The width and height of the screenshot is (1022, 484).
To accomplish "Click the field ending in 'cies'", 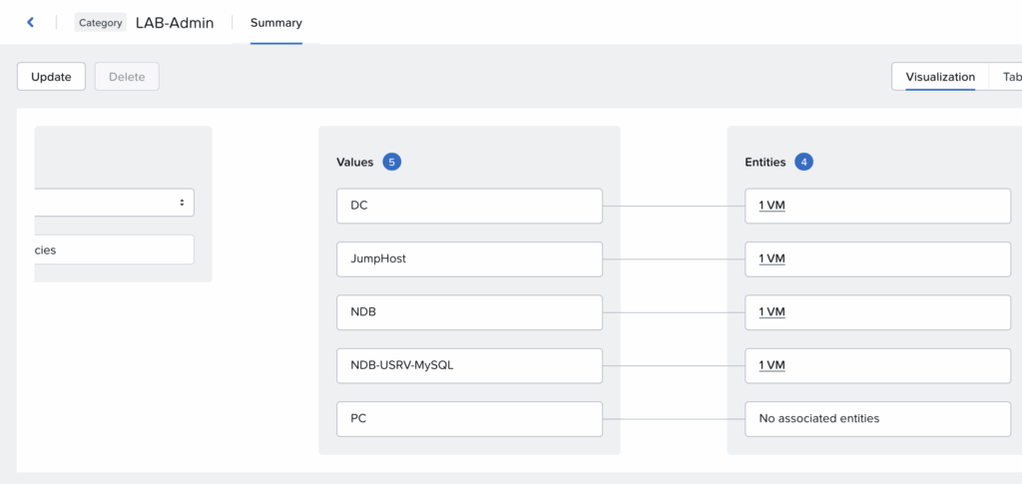I will click(x=114, y=249).
